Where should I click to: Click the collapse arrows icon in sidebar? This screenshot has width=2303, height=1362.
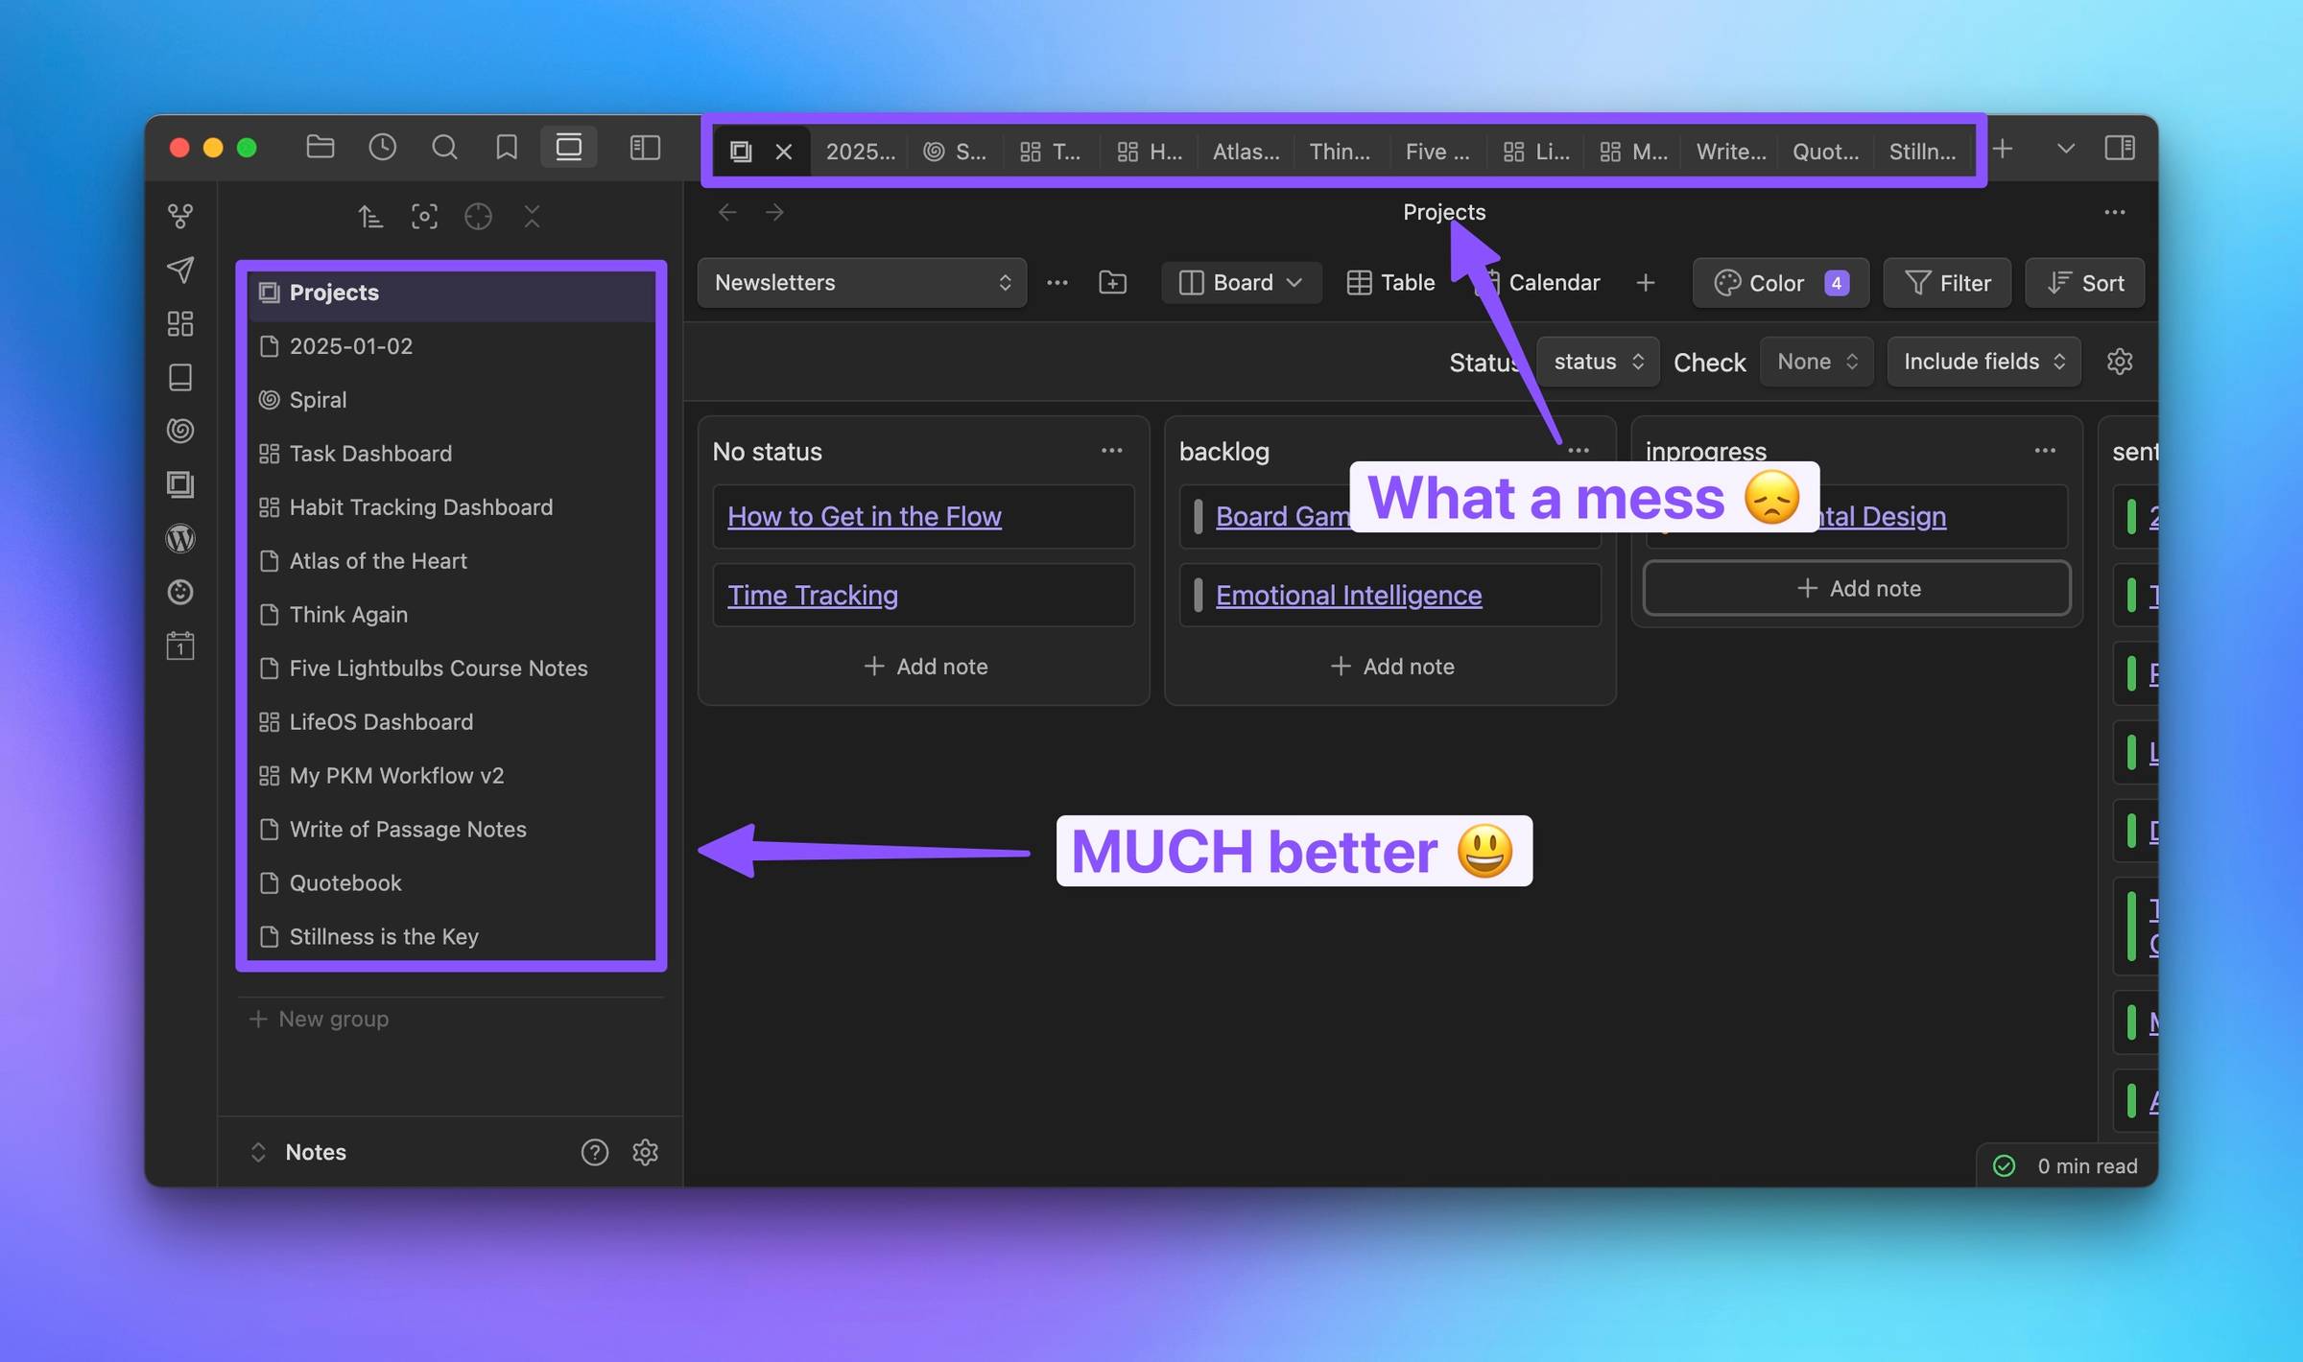coord(532,217)
